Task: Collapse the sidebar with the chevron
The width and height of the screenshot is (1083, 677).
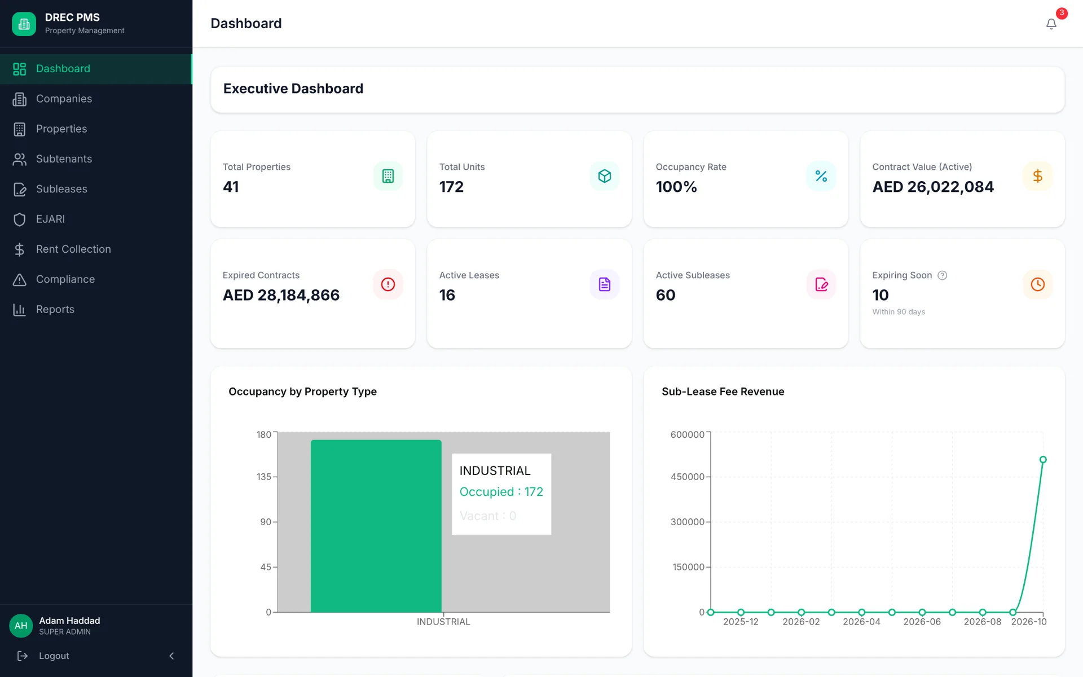Action: tap(171, 656)
